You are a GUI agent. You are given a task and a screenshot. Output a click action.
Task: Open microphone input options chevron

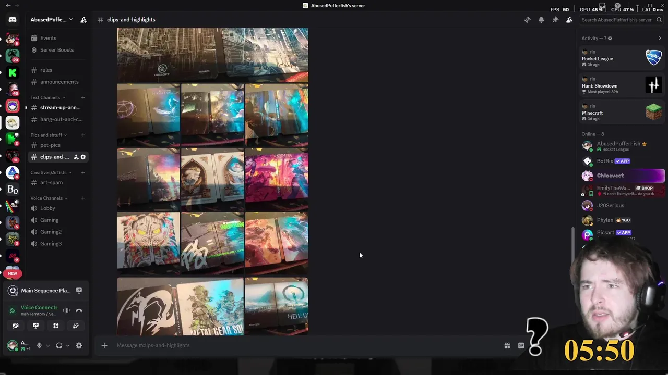pyautogui.click(x=47, y=345)
